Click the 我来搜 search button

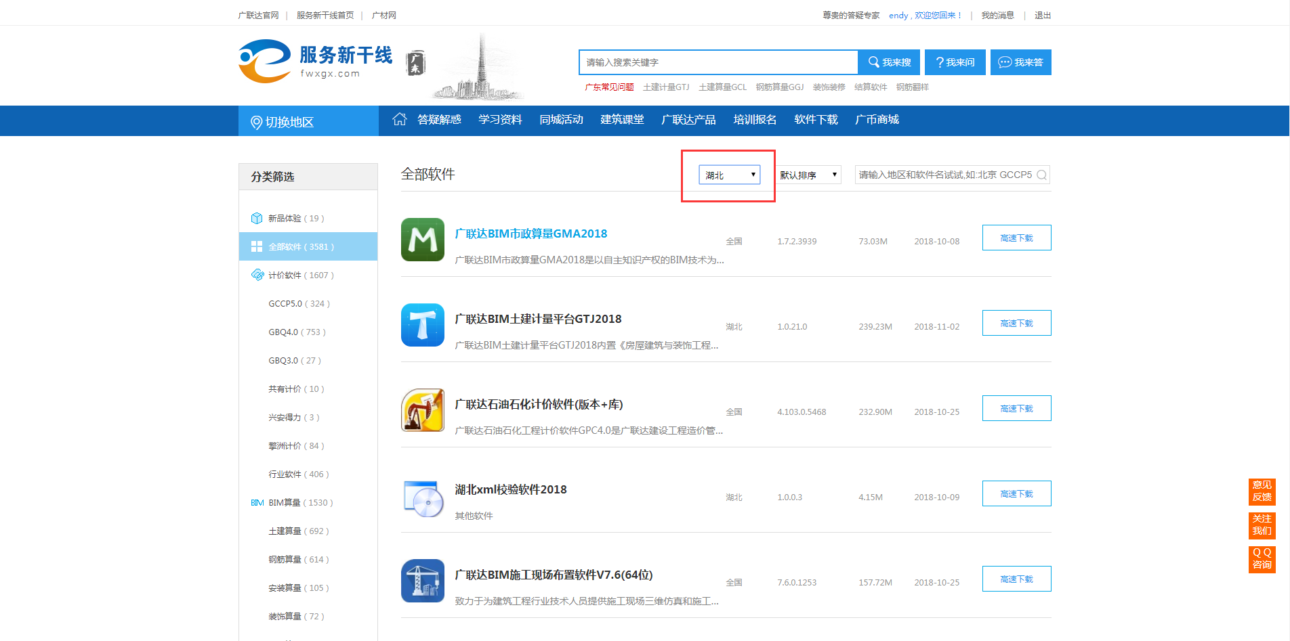889,62
